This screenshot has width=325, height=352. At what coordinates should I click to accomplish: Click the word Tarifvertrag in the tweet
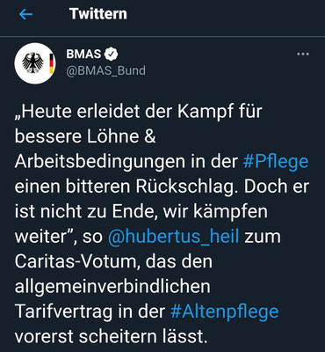coord(63,312)
